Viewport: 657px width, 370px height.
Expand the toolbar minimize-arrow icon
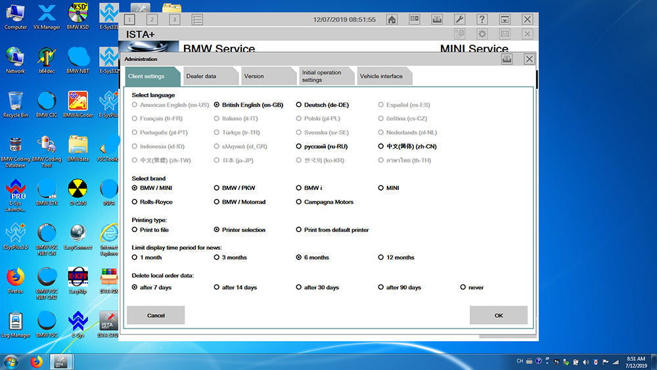(x=504, y=20)
